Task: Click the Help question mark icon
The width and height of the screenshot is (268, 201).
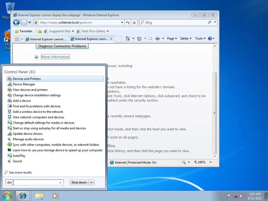Action: coord(210,38)
